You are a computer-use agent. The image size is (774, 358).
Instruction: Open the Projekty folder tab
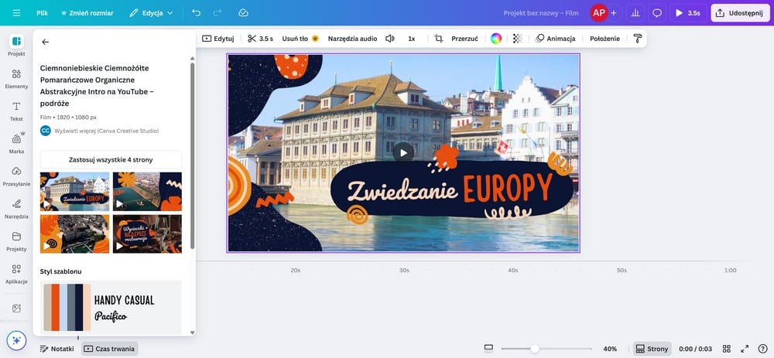16,241
